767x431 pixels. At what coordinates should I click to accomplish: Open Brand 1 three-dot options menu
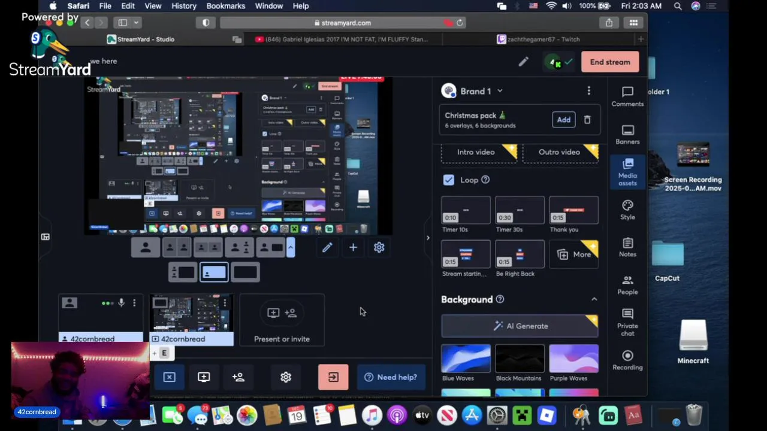coord(588,91)
